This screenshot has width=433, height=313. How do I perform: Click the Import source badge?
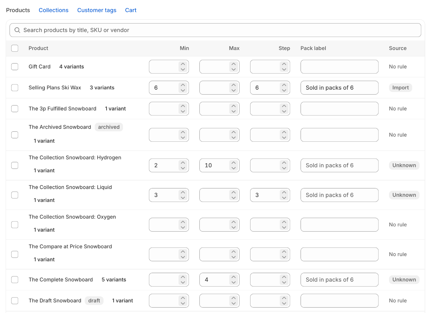coord(400,88)
